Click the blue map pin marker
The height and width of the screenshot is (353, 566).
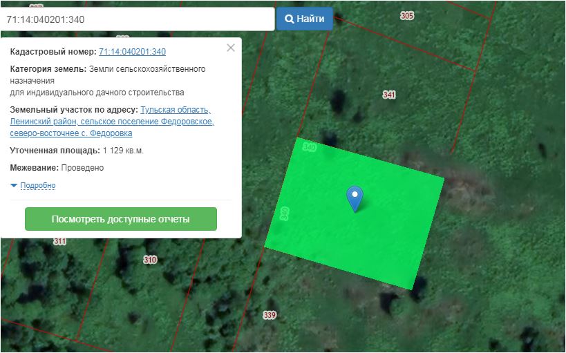pos(355,198)
